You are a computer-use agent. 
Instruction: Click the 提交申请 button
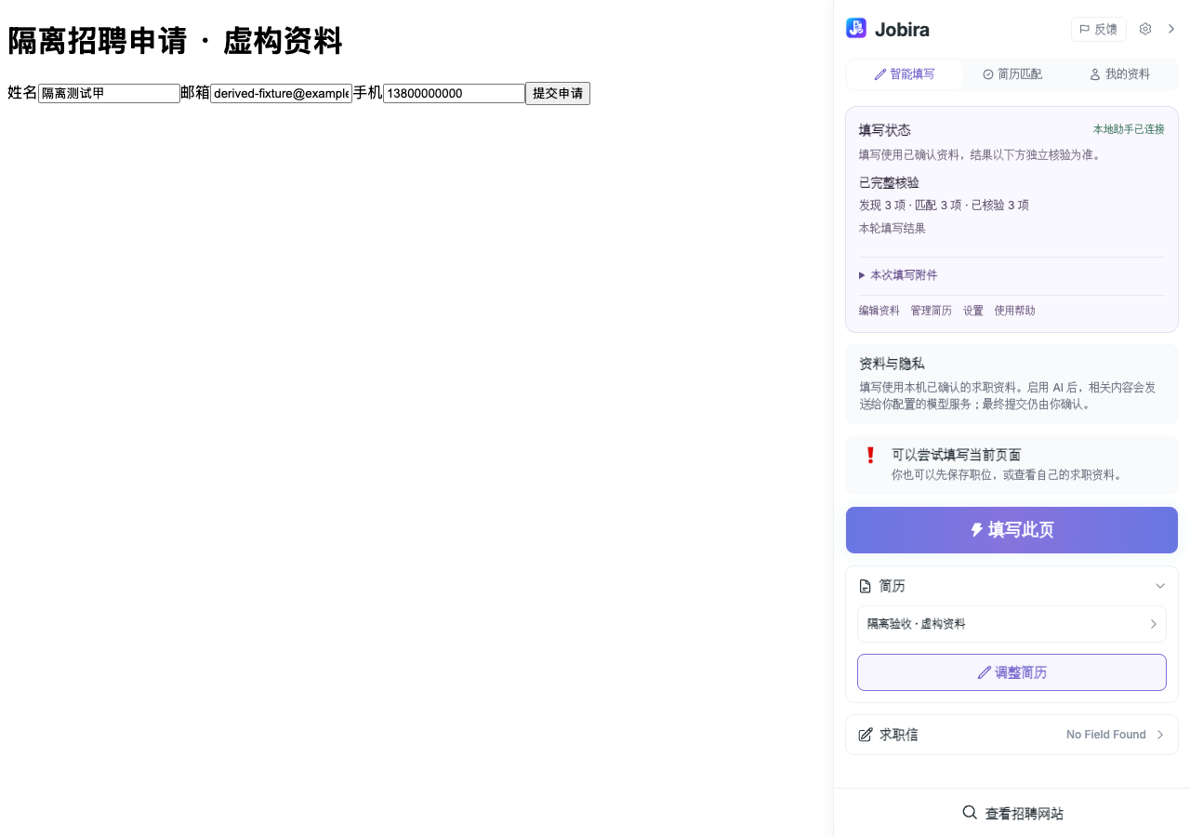pyautogui.click(x=558, y=93)
